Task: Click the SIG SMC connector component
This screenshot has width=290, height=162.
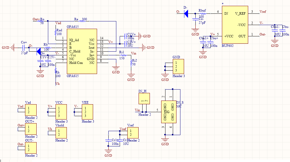Action: [169, 112]
